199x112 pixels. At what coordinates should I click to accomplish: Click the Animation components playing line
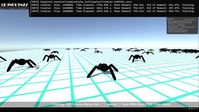click(x=178, y=30)
